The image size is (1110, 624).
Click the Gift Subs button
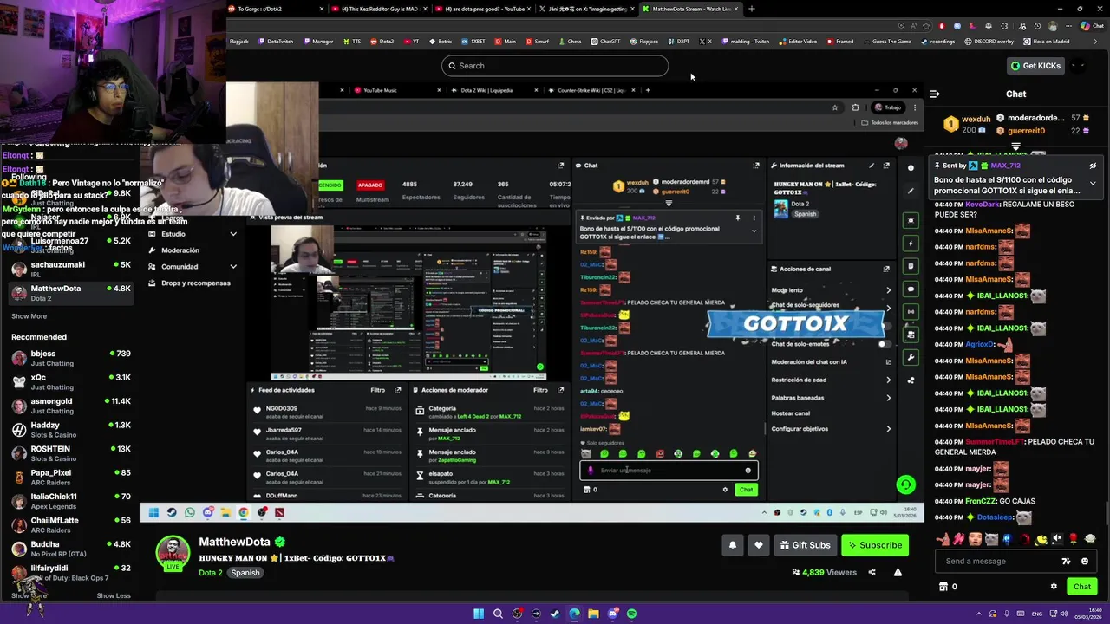coord(806,545)
